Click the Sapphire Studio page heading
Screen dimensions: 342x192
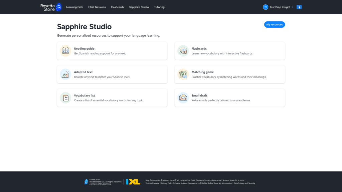click(x=84, y=27)
